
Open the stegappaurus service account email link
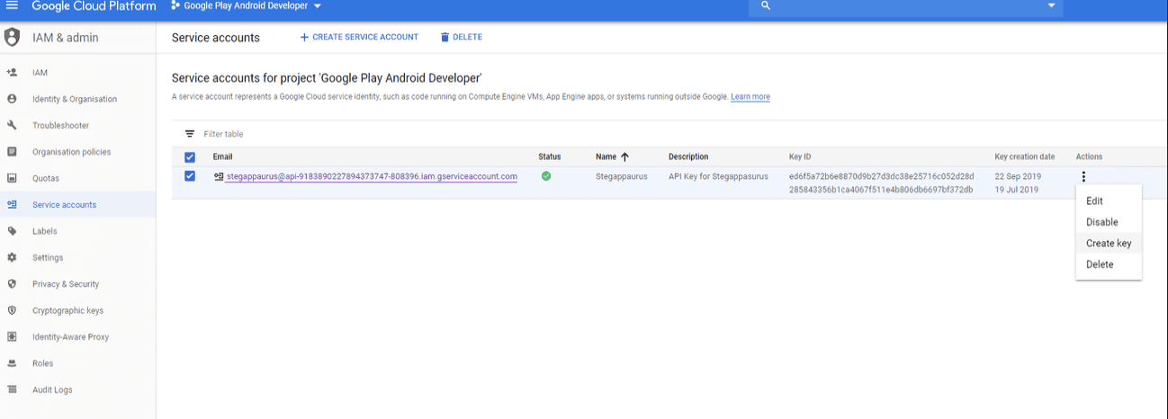[372, 176]
